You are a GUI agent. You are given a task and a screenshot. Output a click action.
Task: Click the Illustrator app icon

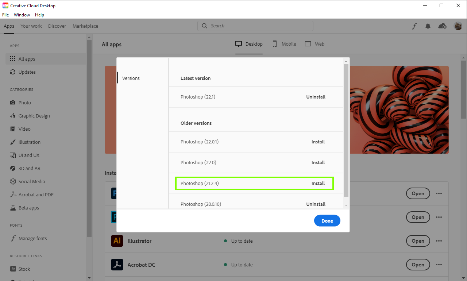point(117,241)
